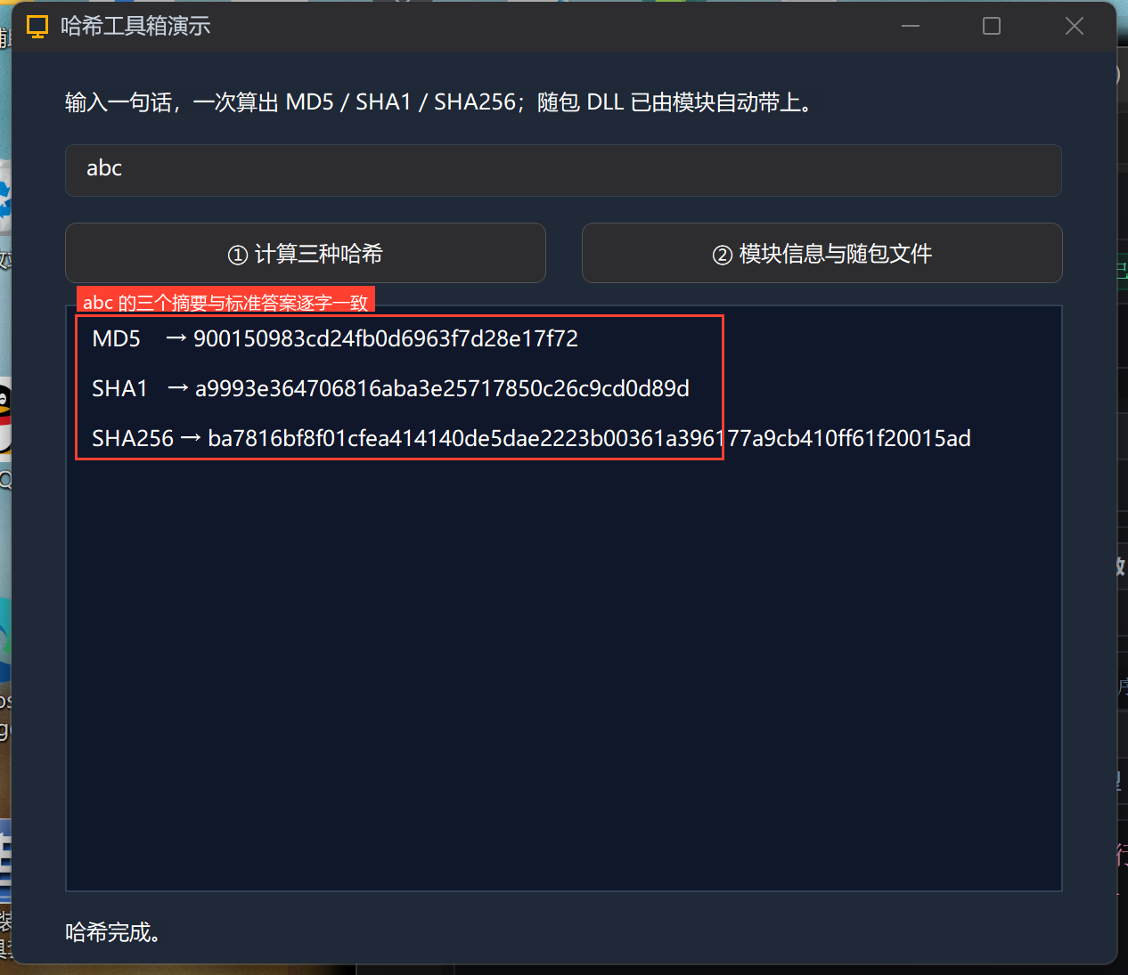The image size is (1128, 975).
Task: Open 模块信息与随包文件 details
Action: (821, 254)
